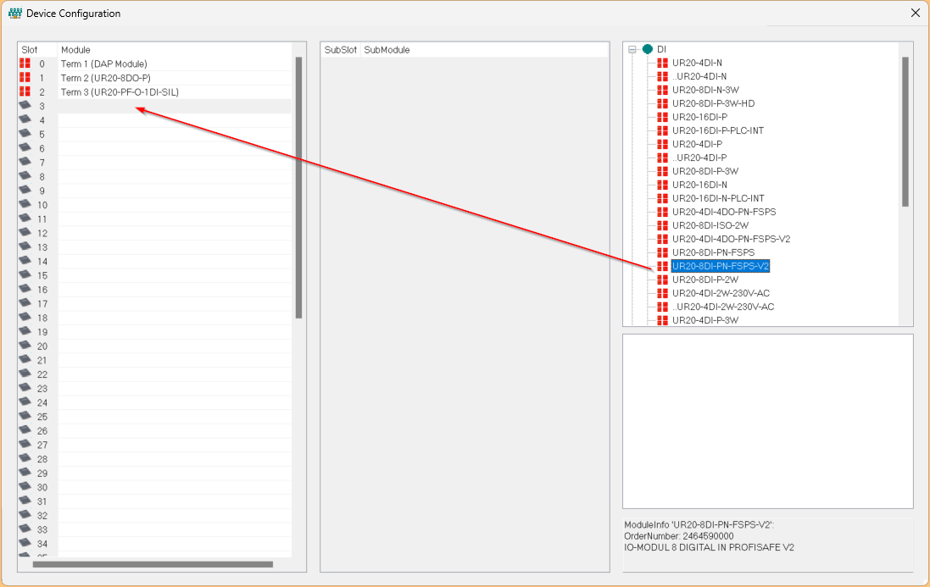Select UR20-4DI-4DO-PN-FSPS-V2 module
The image size is (930, 587).
click(732, 240)
